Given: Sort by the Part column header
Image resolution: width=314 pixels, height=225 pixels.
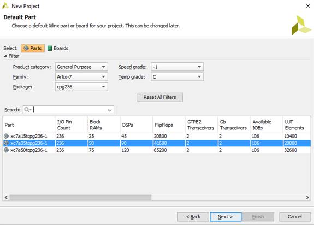Looking at the screenshot, I should tap(29, 125).
